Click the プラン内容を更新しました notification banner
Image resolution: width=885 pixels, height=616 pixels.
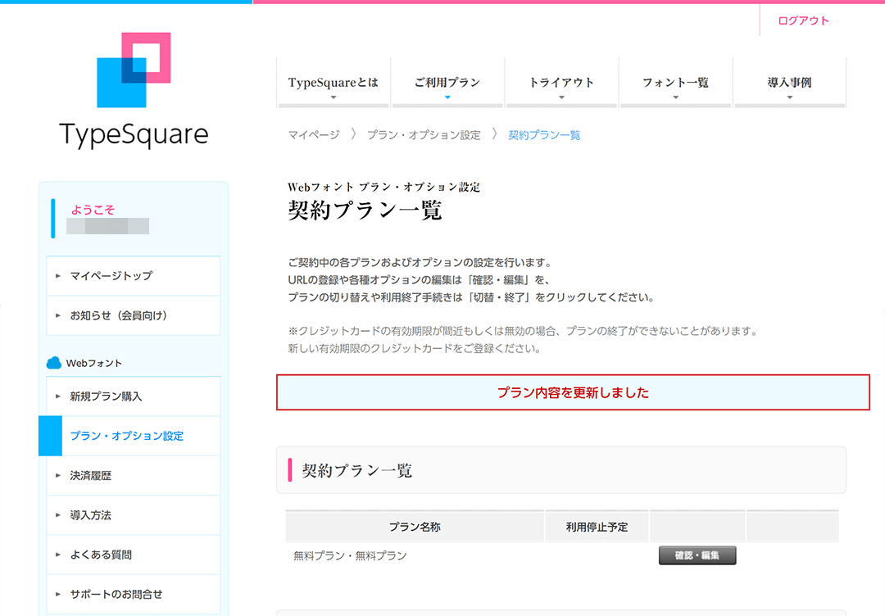(x=573, y=392)
